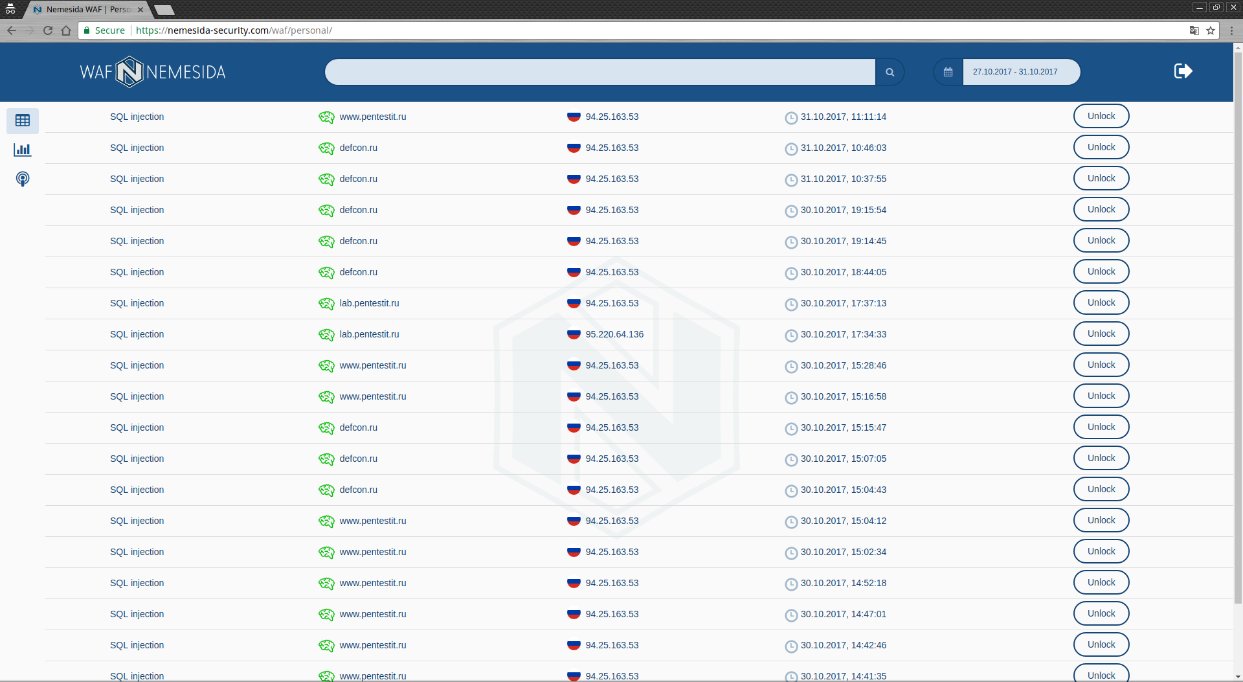1243x682 pixels.
Task: Log out using the exit icon
Action: pyautogui.click(x=1183, y=71)
